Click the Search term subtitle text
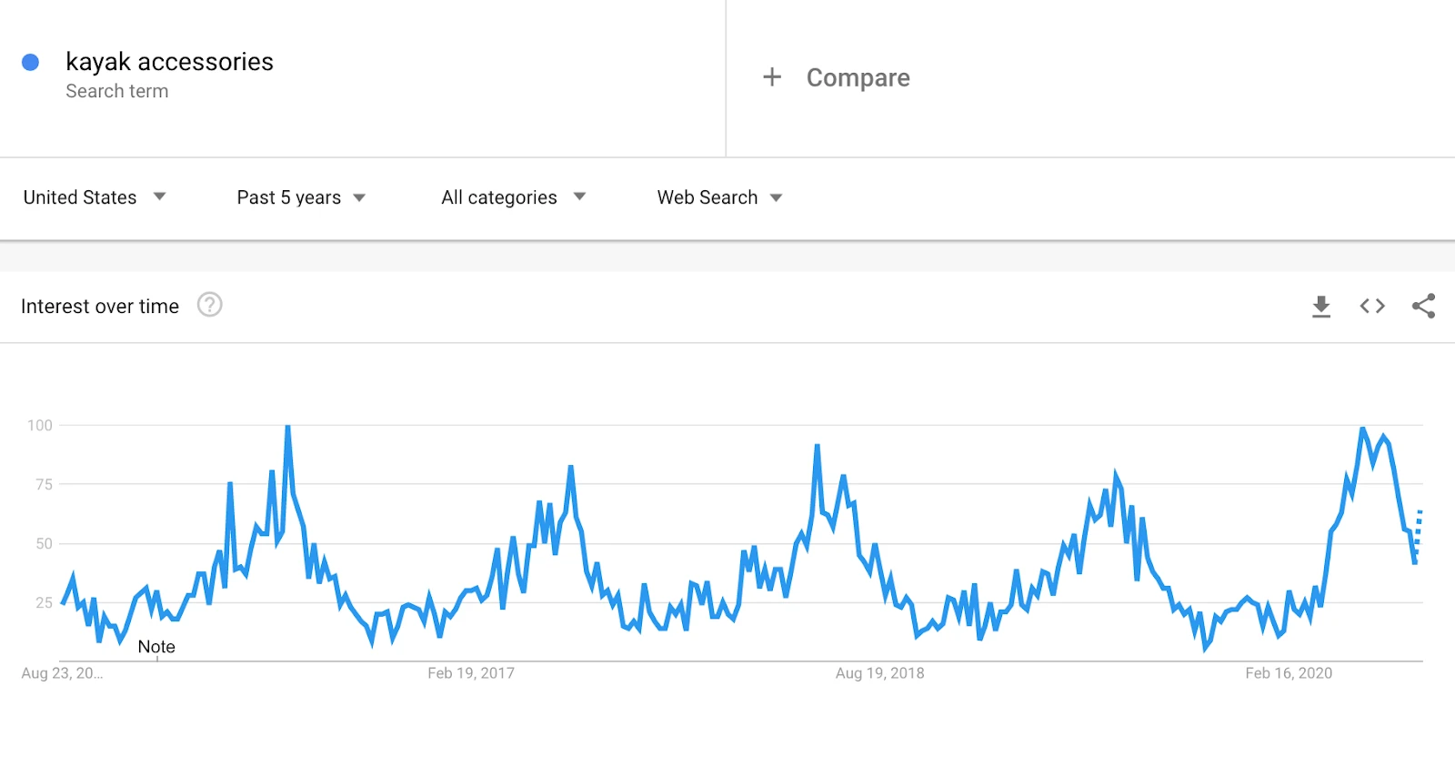Viewport: 1455px width, 767px height. point(117,91)
